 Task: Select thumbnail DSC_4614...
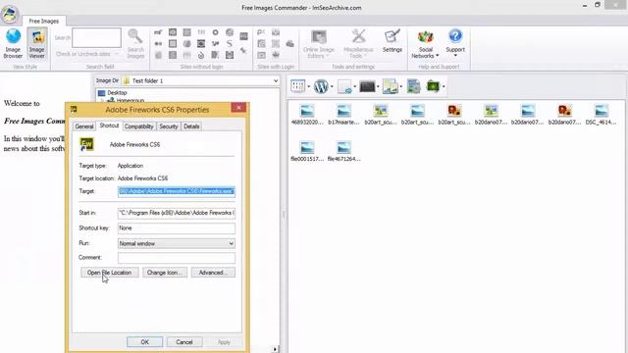(x=601, y=114)
